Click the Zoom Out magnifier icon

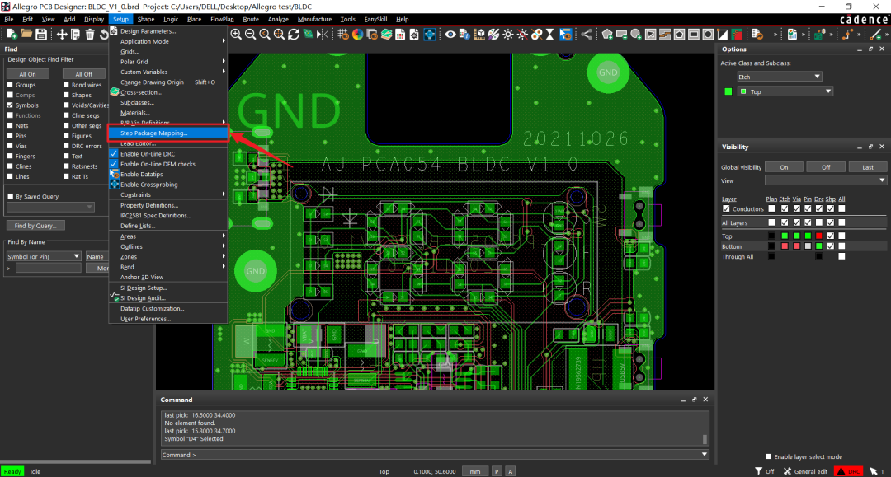(x=251, y=34)
